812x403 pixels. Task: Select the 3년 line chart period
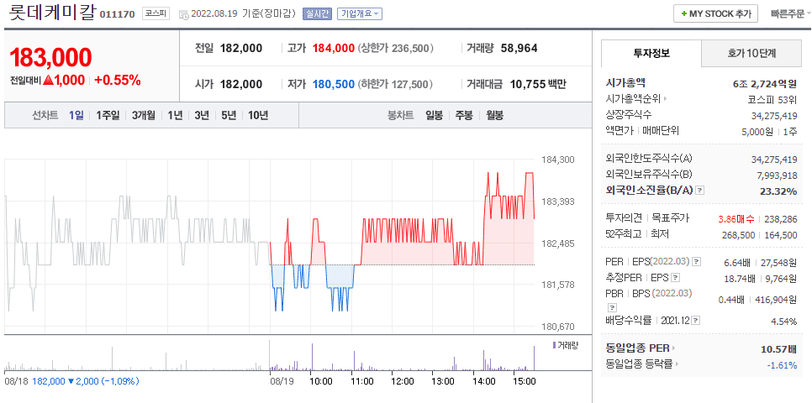click(x=202, y=115)
